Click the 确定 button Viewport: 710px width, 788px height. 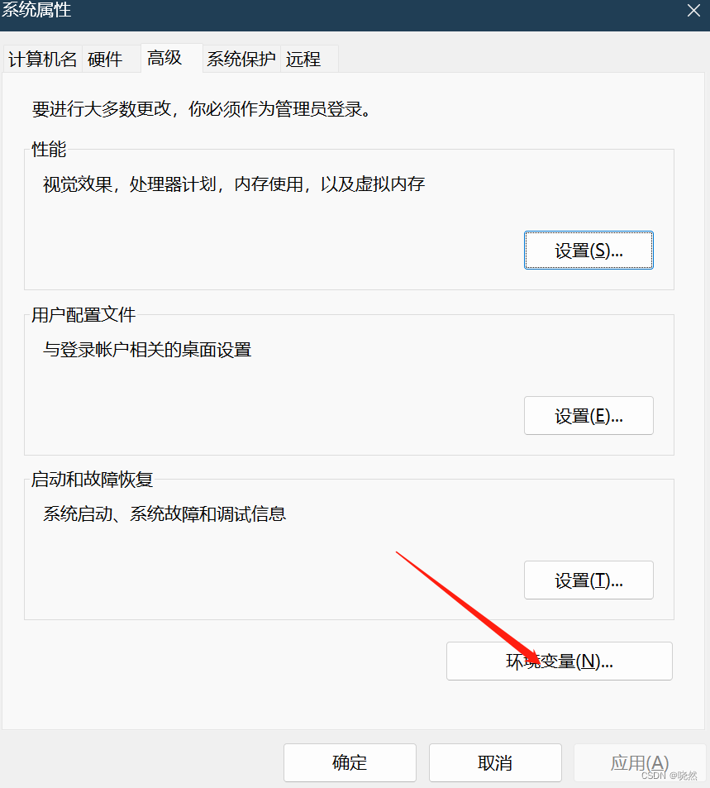[350, 762]
